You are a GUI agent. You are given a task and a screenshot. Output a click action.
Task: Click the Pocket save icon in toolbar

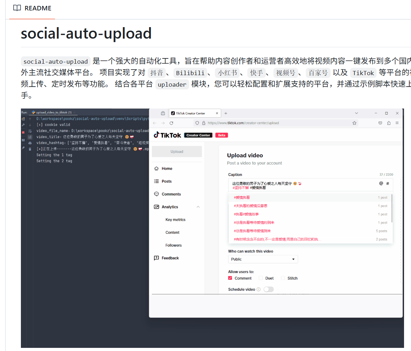pos(380,123)
